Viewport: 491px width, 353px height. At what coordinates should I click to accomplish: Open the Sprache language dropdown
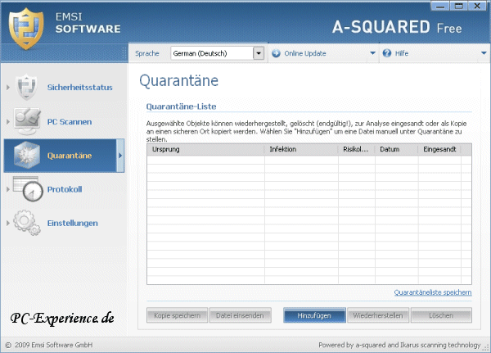[259, 53]
